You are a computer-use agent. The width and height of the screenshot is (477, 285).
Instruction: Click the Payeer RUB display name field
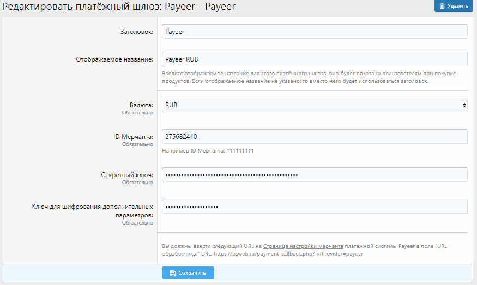[315, 59]
